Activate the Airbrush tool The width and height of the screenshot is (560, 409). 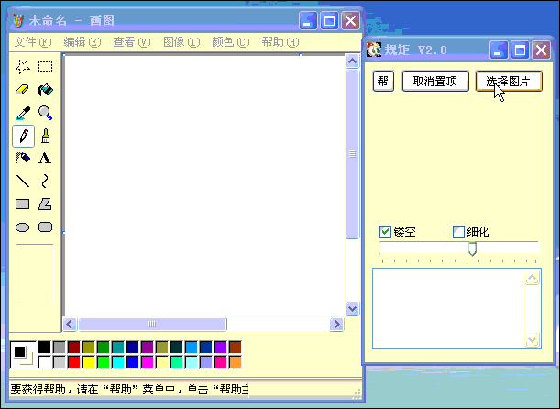click(x=23, y=159)
